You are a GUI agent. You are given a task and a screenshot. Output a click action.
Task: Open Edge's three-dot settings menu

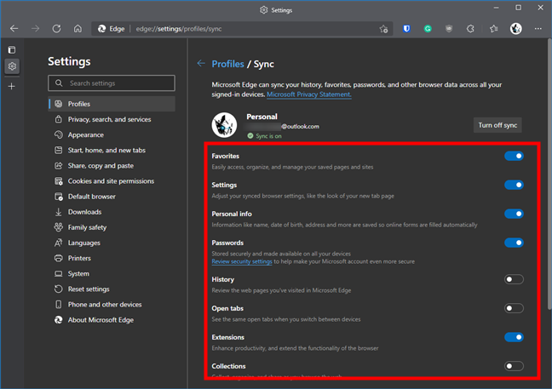click(538, 28)
